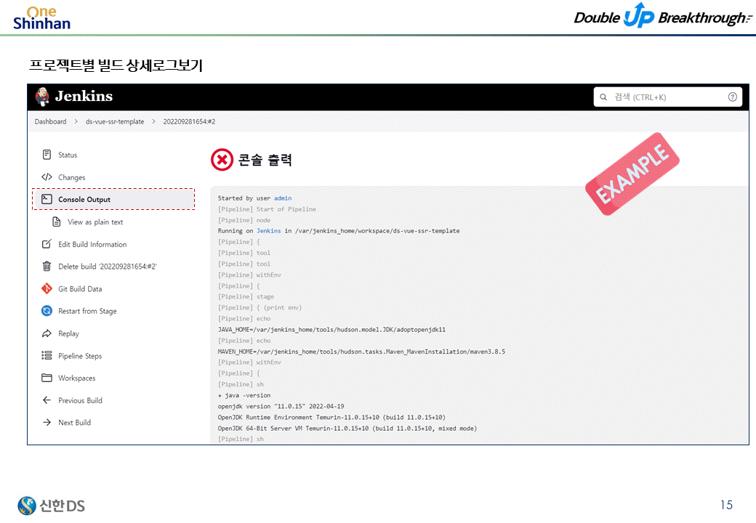This screenshot has height=523, width=756.
Task: Click the OpenJDK Runtime Environment Temurin line
Action: [331, 418]
